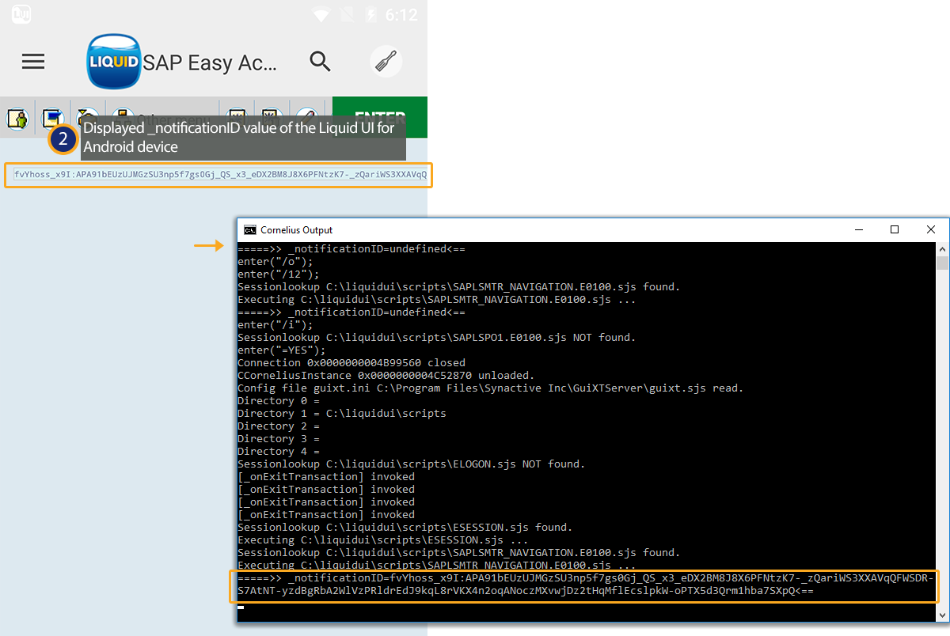This screenshot has width=950, height=636.
Task: Click the Executing ESESSION.sjs line
Action: click(383, 540)
